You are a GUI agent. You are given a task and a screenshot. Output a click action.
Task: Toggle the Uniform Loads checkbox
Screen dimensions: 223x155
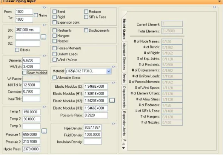pyautogui.click(x=54, y=54)
